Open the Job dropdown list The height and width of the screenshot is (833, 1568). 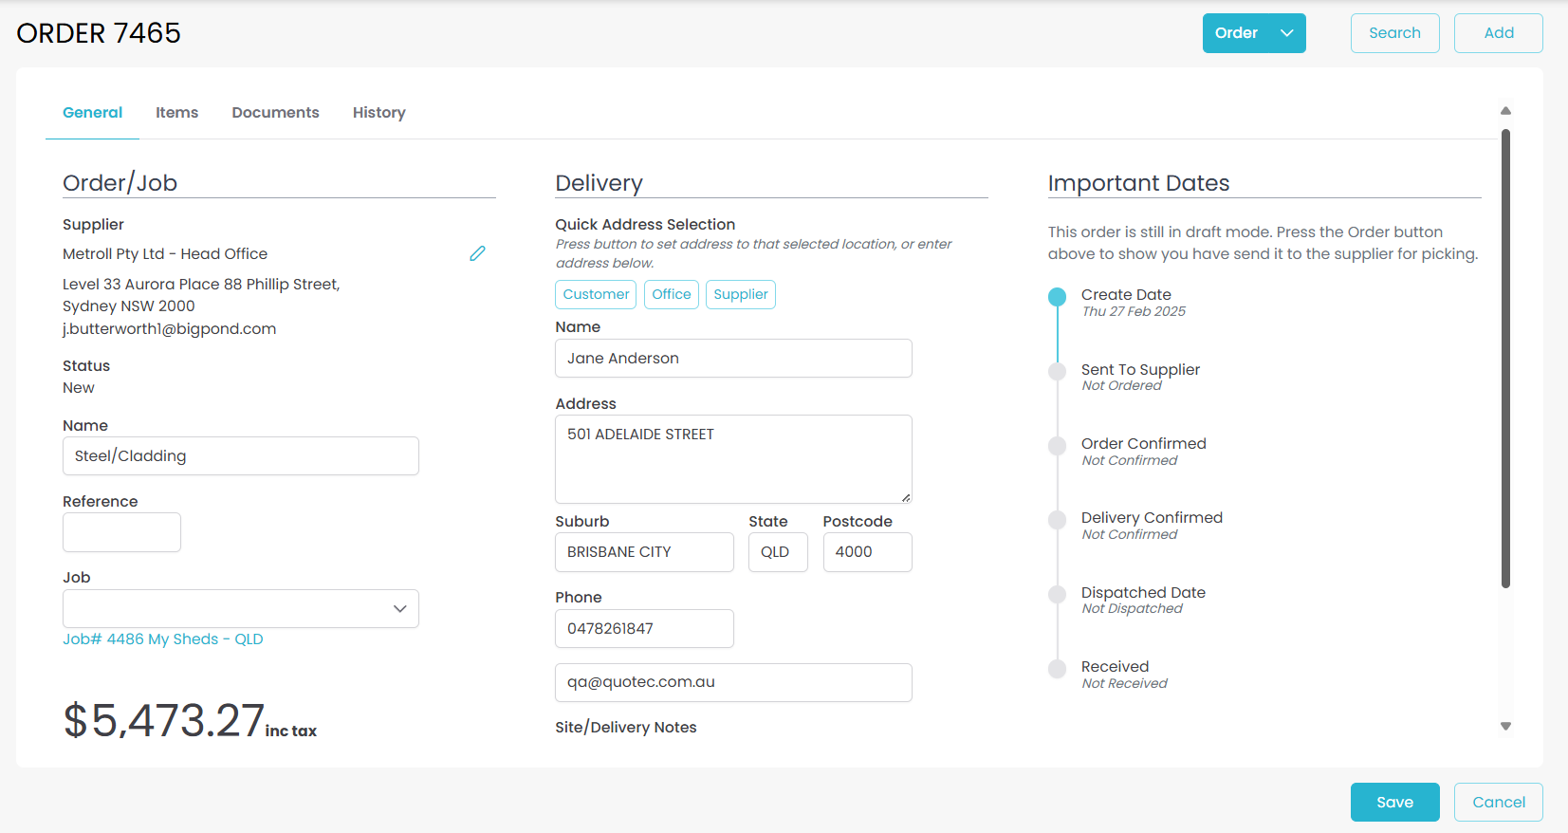point(241,609)
